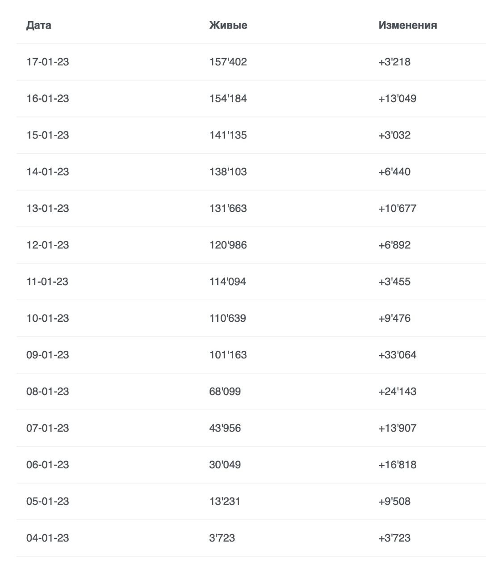The image size is (486, 572).
Task: Click the value 101'163
Action: click(x=228, y=355)
